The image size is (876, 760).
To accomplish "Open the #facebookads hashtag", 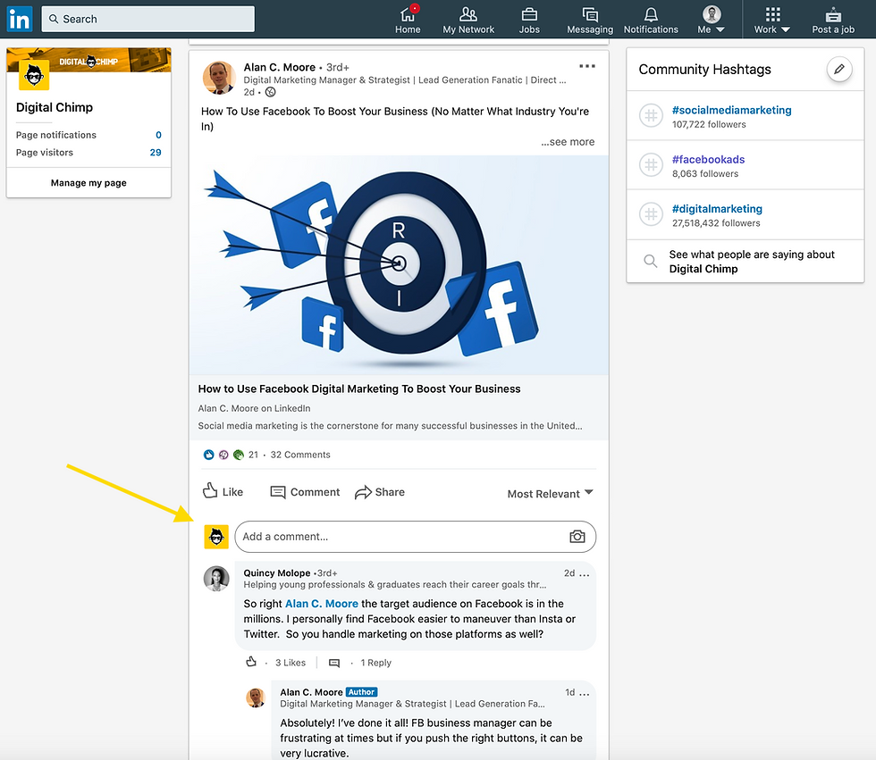I will click(708, 160).
